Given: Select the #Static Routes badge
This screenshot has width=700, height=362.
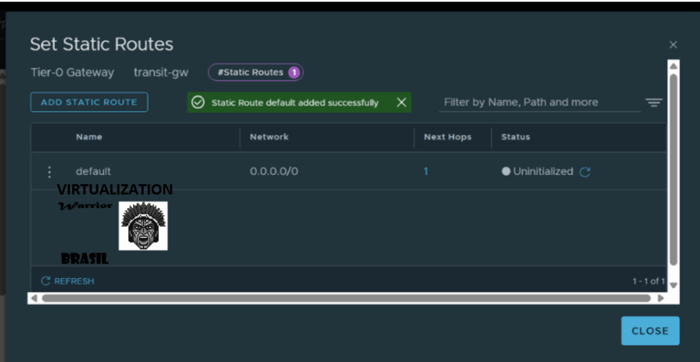Looking at the screenshot, I should [x=255, y=73].
